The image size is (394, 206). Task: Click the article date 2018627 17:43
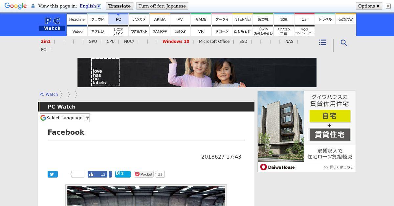pos(221,157)
